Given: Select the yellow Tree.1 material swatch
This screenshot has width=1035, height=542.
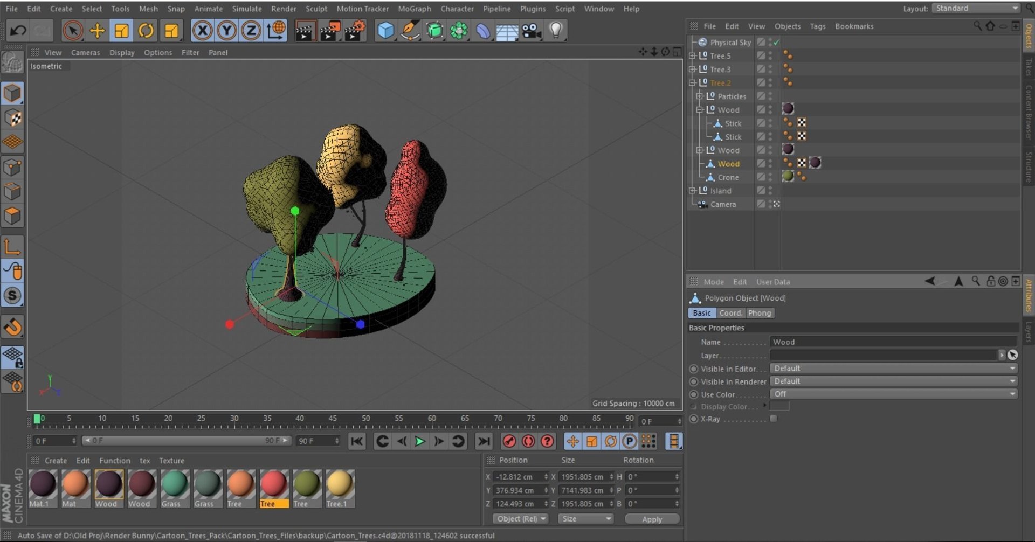Looking at the screenshot, I should [x=340, y=488].
